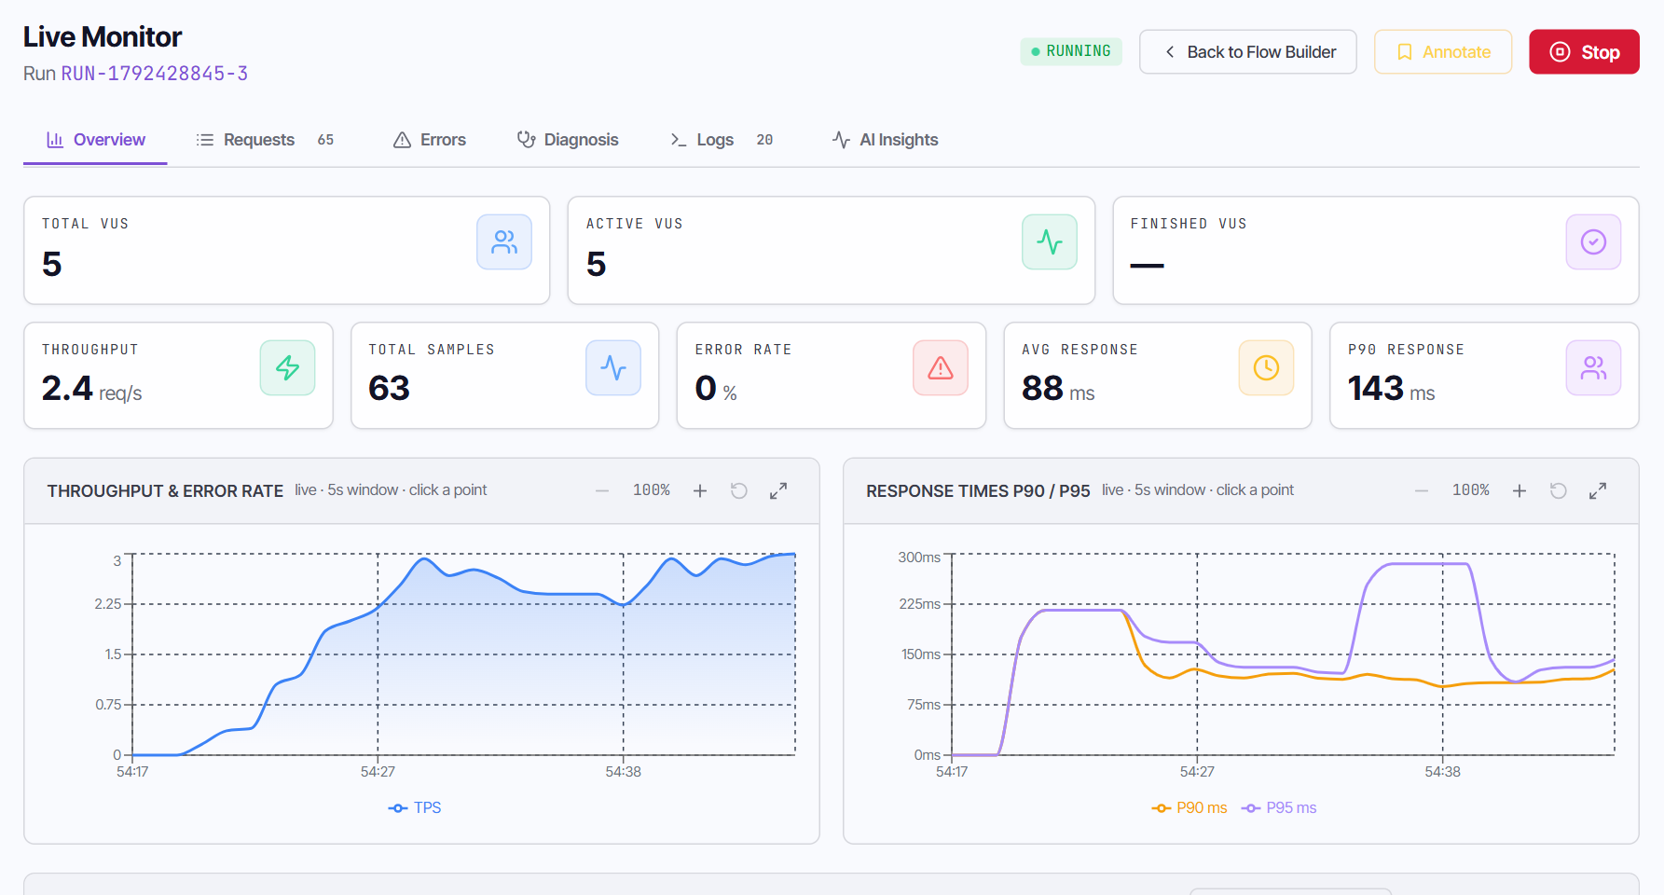Open run link RUN-1792428845-3
This screenshot has height=895, width=1664.
(x=155, y=74)
